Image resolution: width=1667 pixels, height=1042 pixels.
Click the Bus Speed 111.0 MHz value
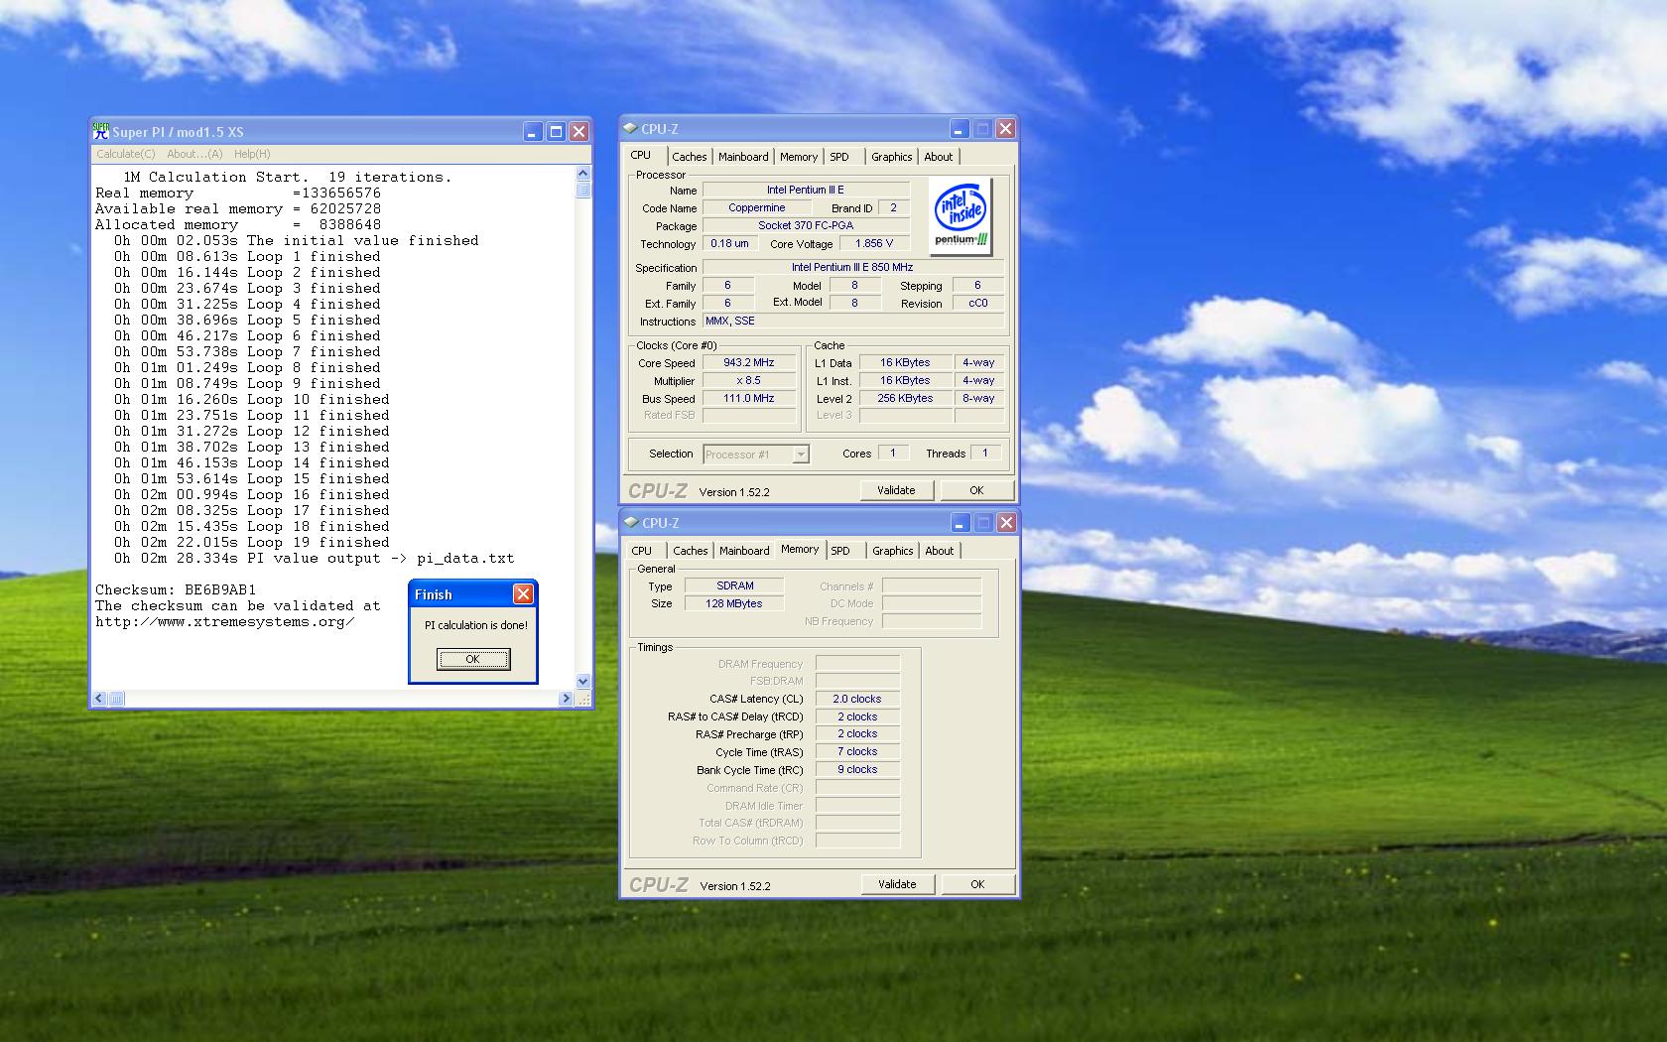tap(749, 399)
